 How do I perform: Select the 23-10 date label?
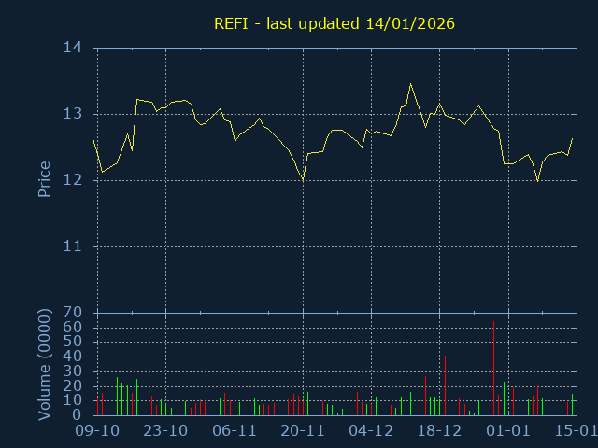point(166,431)
